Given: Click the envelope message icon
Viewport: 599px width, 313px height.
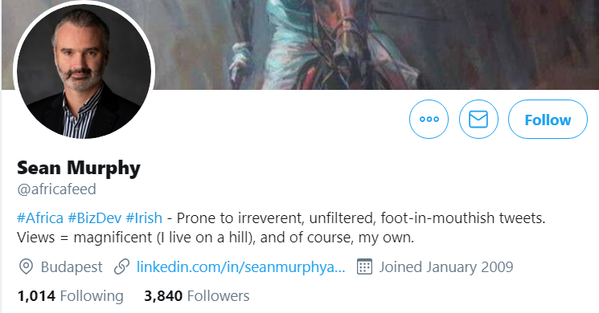Looking at the screenshot, I should pyautogui.click(x=478, y=120).
